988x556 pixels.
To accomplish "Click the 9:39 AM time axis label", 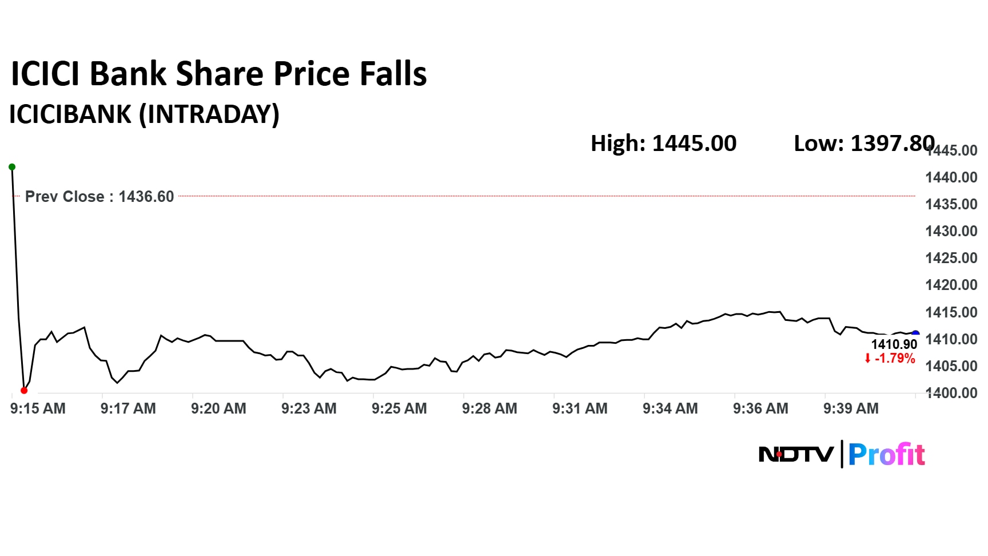I will [851, 408].
